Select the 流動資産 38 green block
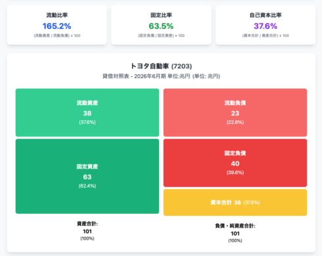The width and height of the screenshot is (322, 256). pos(87,112)
